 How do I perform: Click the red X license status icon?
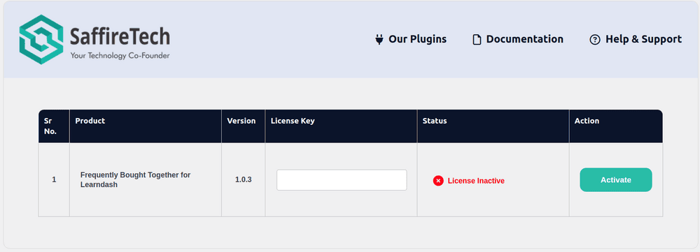pos(438,181)
